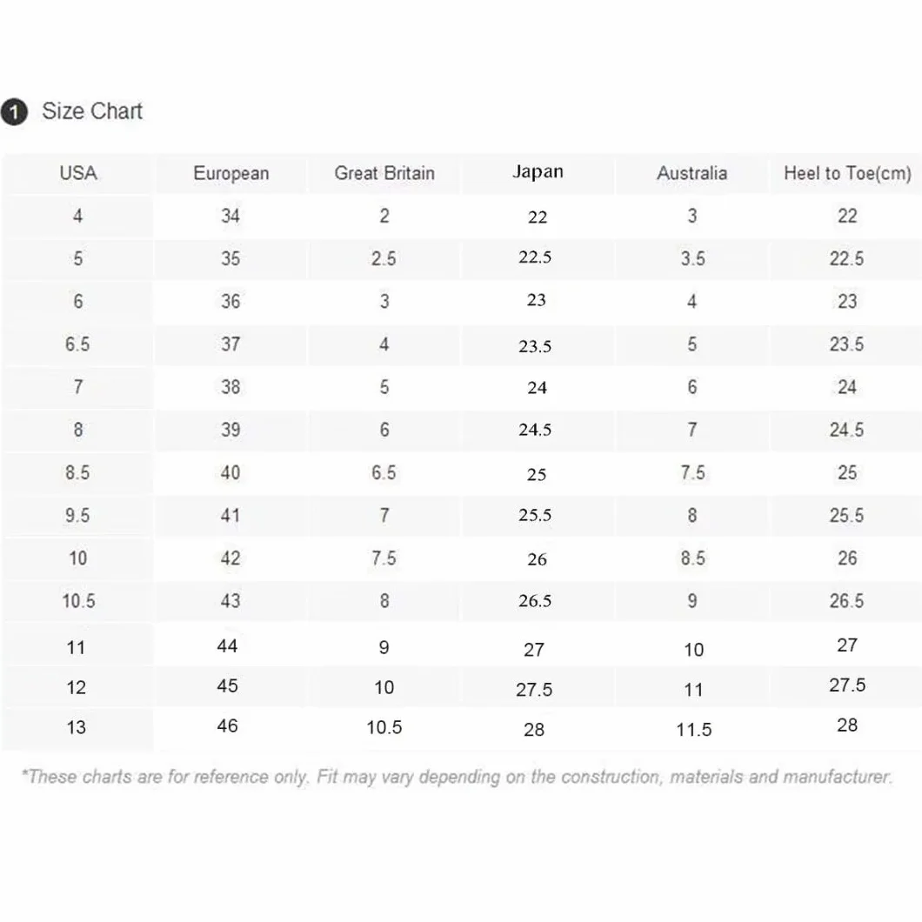Select European size 34 cell

(230, 216)
